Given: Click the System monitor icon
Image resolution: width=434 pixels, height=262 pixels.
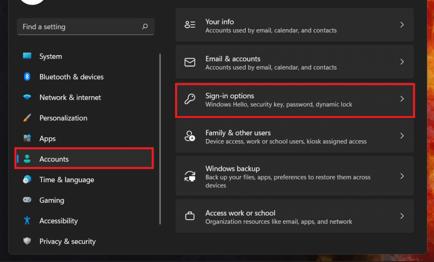Looking at the screenshot, I should (x=27, y=56).
